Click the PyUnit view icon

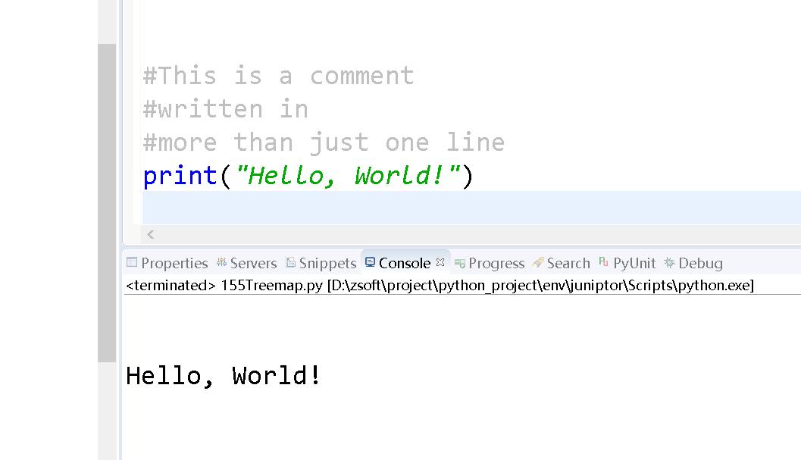pos(602,263)
